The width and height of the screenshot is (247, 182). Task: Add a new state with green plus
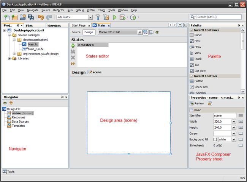click(x=73, y=46)
